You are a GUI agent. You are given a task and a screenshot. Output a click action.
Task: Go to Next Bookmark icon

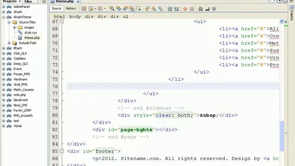pos(154,8)
